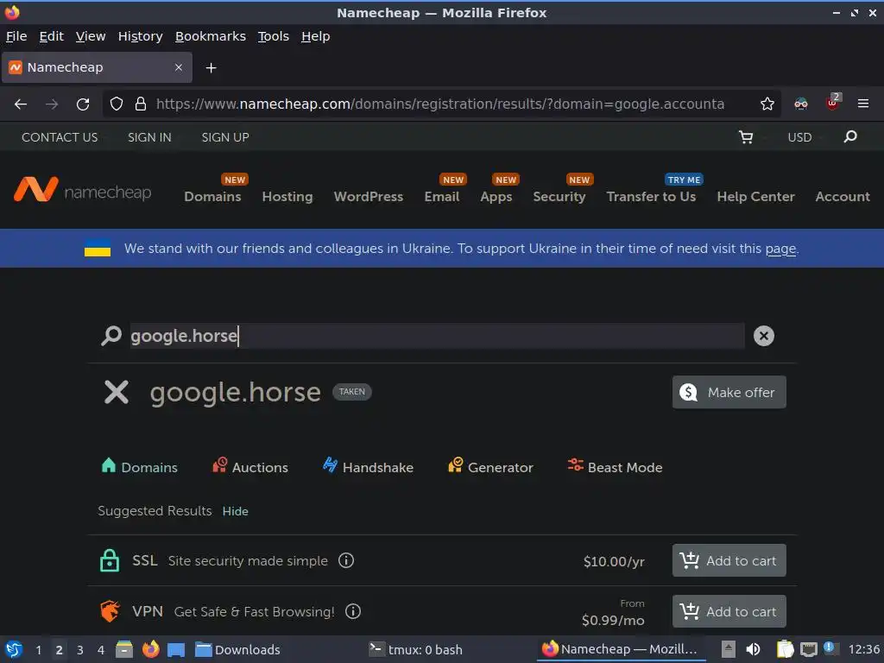Select the Domains results tab

(x=139, y=467)
